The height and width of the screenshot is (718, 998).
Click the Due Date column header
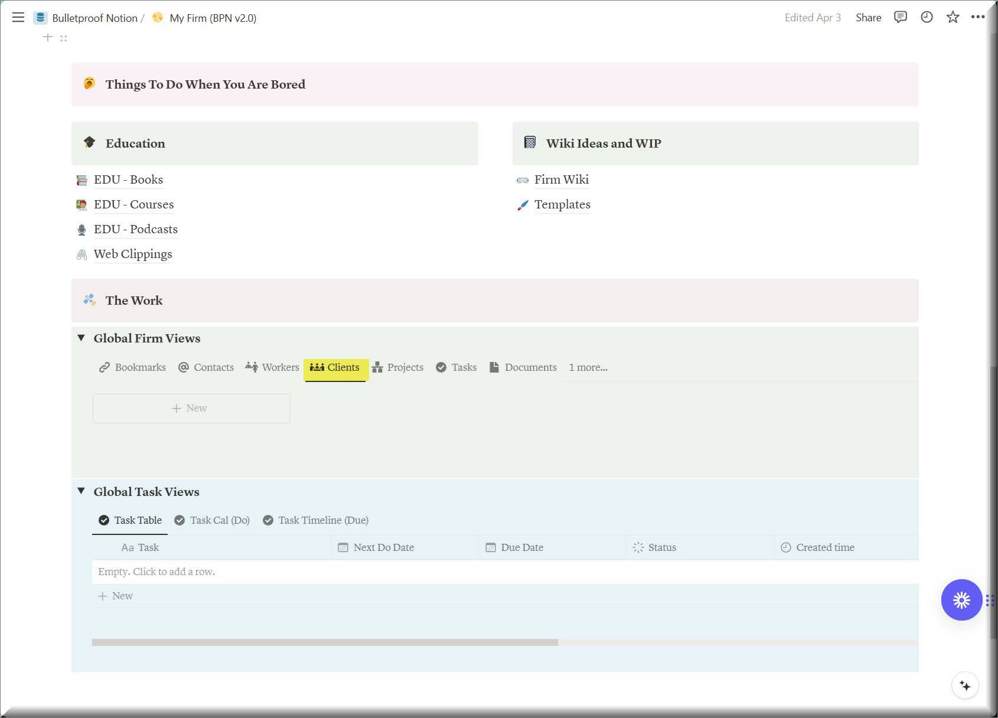553,547
